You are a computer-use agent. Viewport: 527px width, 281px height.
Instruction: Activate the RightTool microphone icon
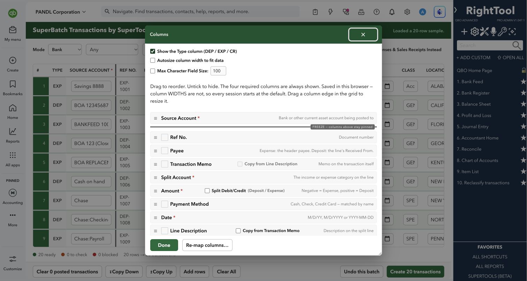(493, 32)
